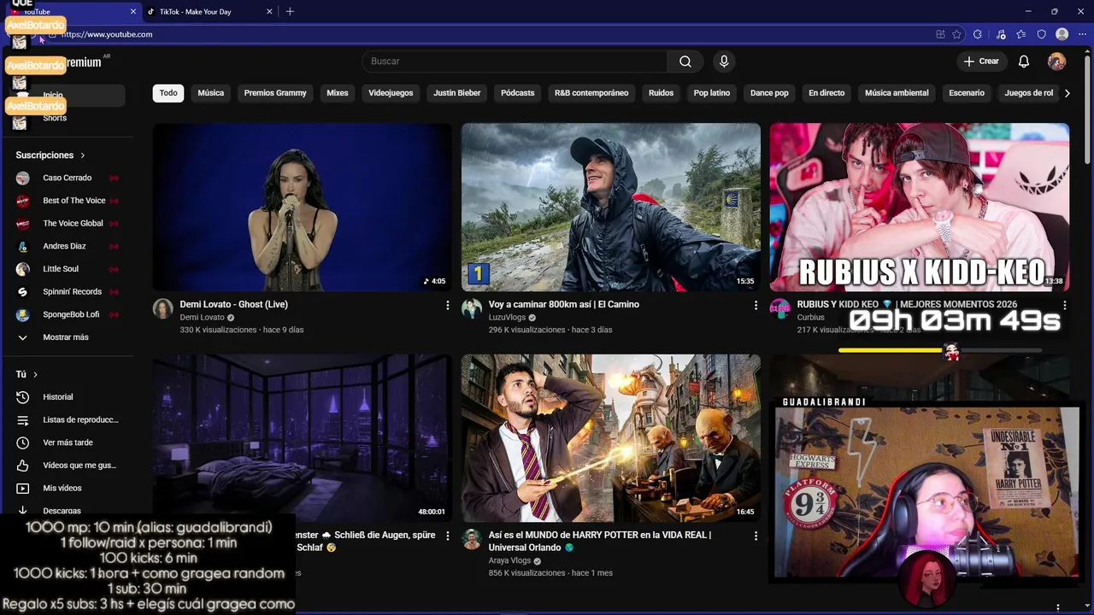Open Edge favorites list icon
Screen dimensions: 1094x615
[1021, 34]
